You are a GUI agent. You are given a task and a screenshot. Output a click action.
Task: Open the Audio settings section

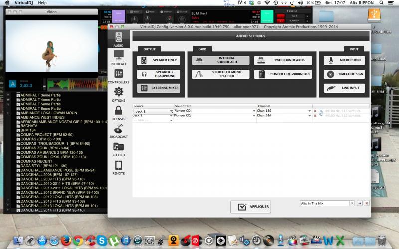pyautogui.click(x=118, y=40)
